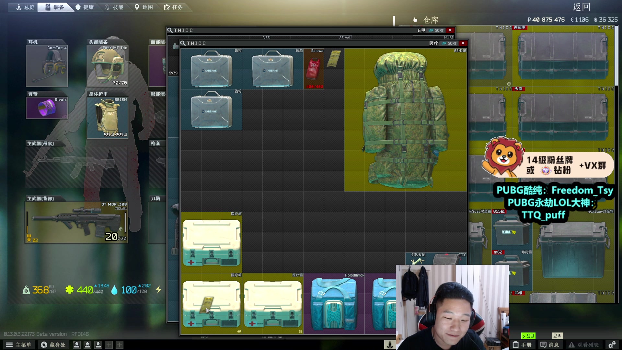The height and width of the screenshot is (350, 622).
Task: Select the upper lone 医疗箱 case
Action: click(211, 242)
